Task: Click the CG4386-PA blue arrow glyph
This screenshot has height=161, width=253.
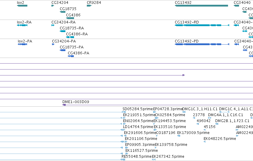Action: pos(71,56)
